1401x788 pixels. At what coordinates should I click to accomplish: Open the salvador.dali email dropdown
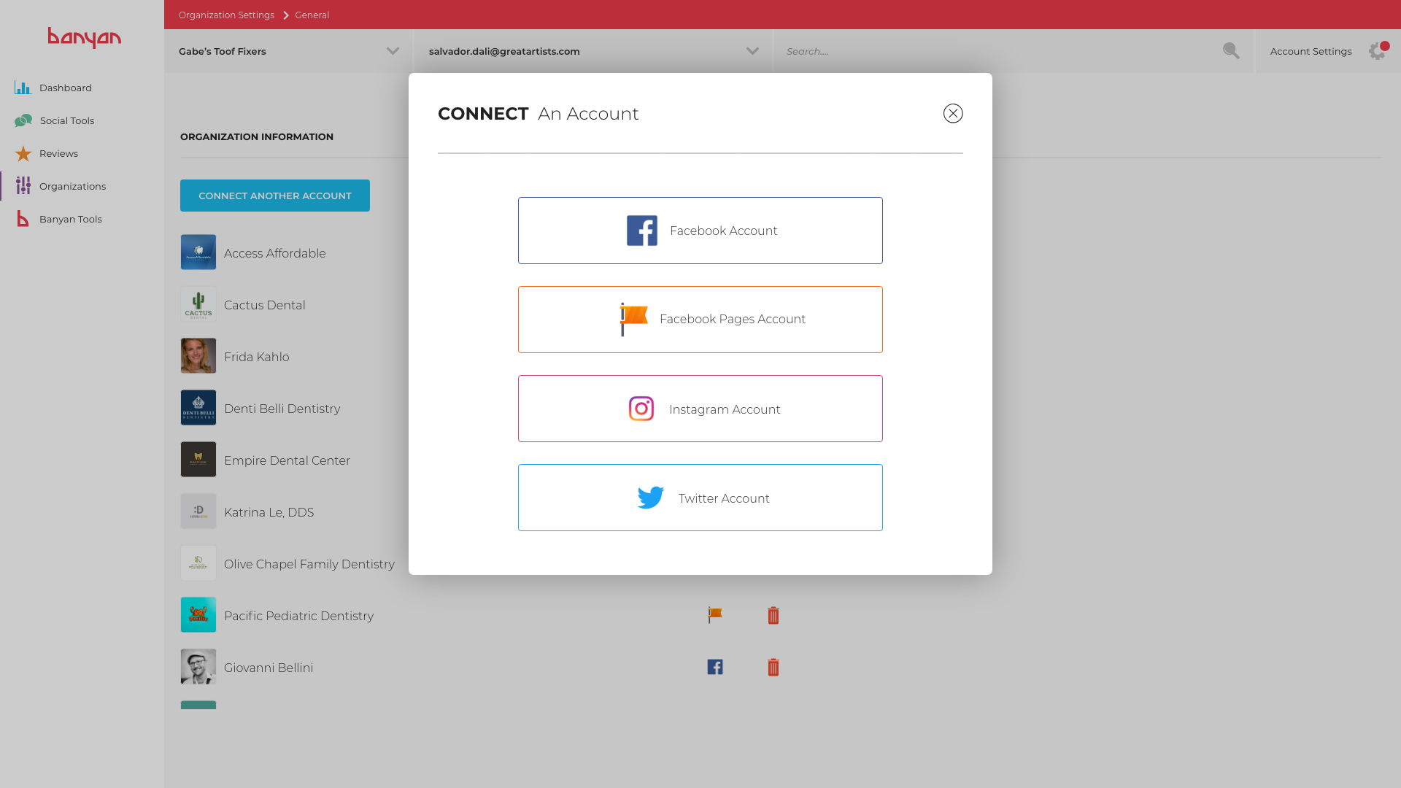(752, 51)
